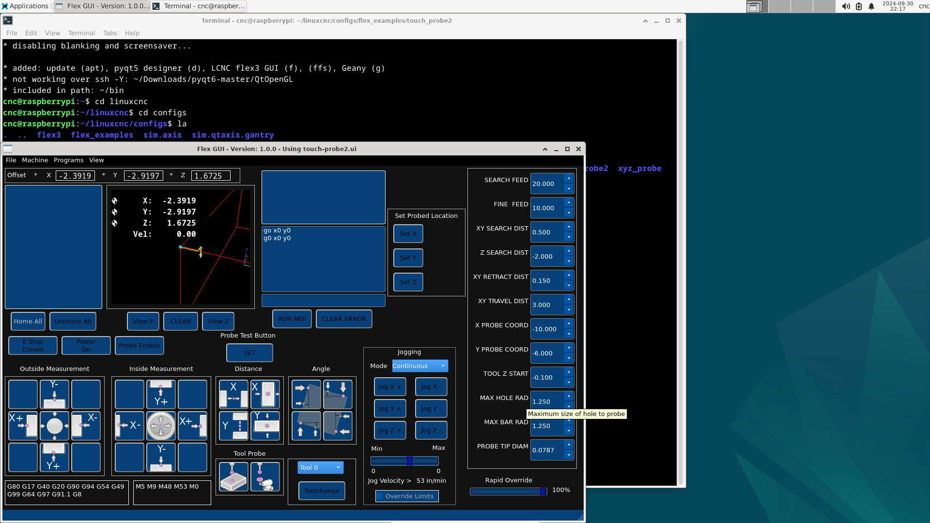Viewport: 930px width, 523px height.
Task: Adjust the Rapid Override slider
Action: click(509, 491)
